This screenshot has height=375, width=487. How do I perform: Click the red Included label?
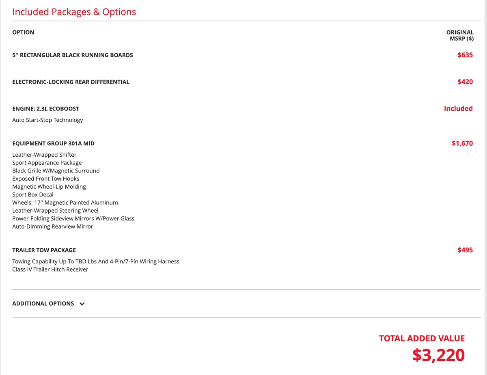458,109
